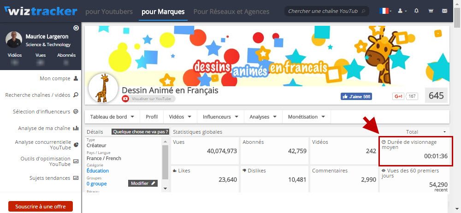The image size is (461, 213).
Task: Expand the Monétisation menu
Action: click(x=307, y=117)
